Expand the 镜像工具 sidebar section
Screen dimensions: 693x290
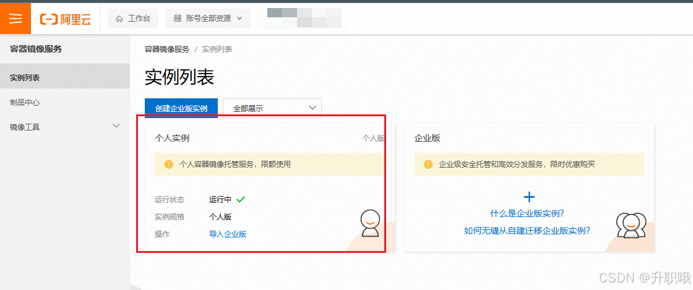[65, 127]
